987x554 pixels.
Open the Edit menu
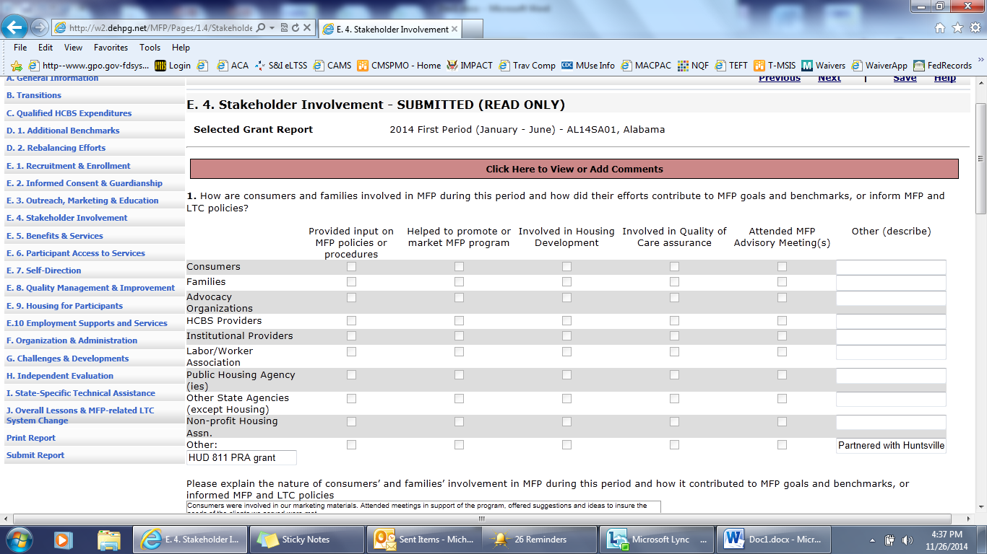click(46, 48)
